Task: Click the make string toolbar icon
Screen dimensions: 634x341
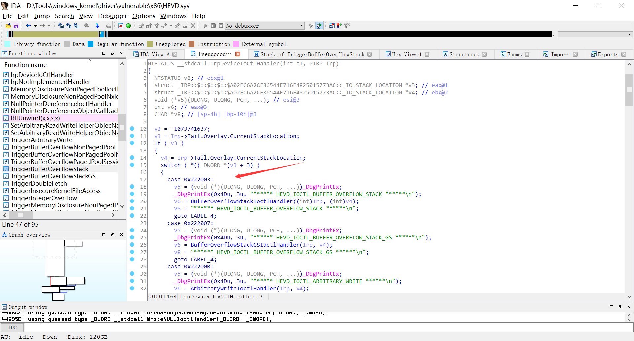Action: click(x=157, y=26)
